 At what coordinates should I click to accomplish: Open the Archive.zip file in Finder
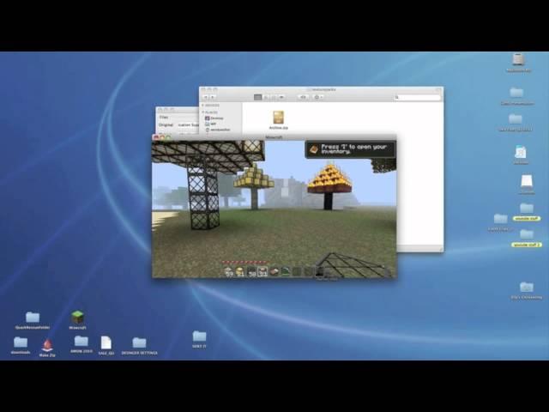click(278, 120)
